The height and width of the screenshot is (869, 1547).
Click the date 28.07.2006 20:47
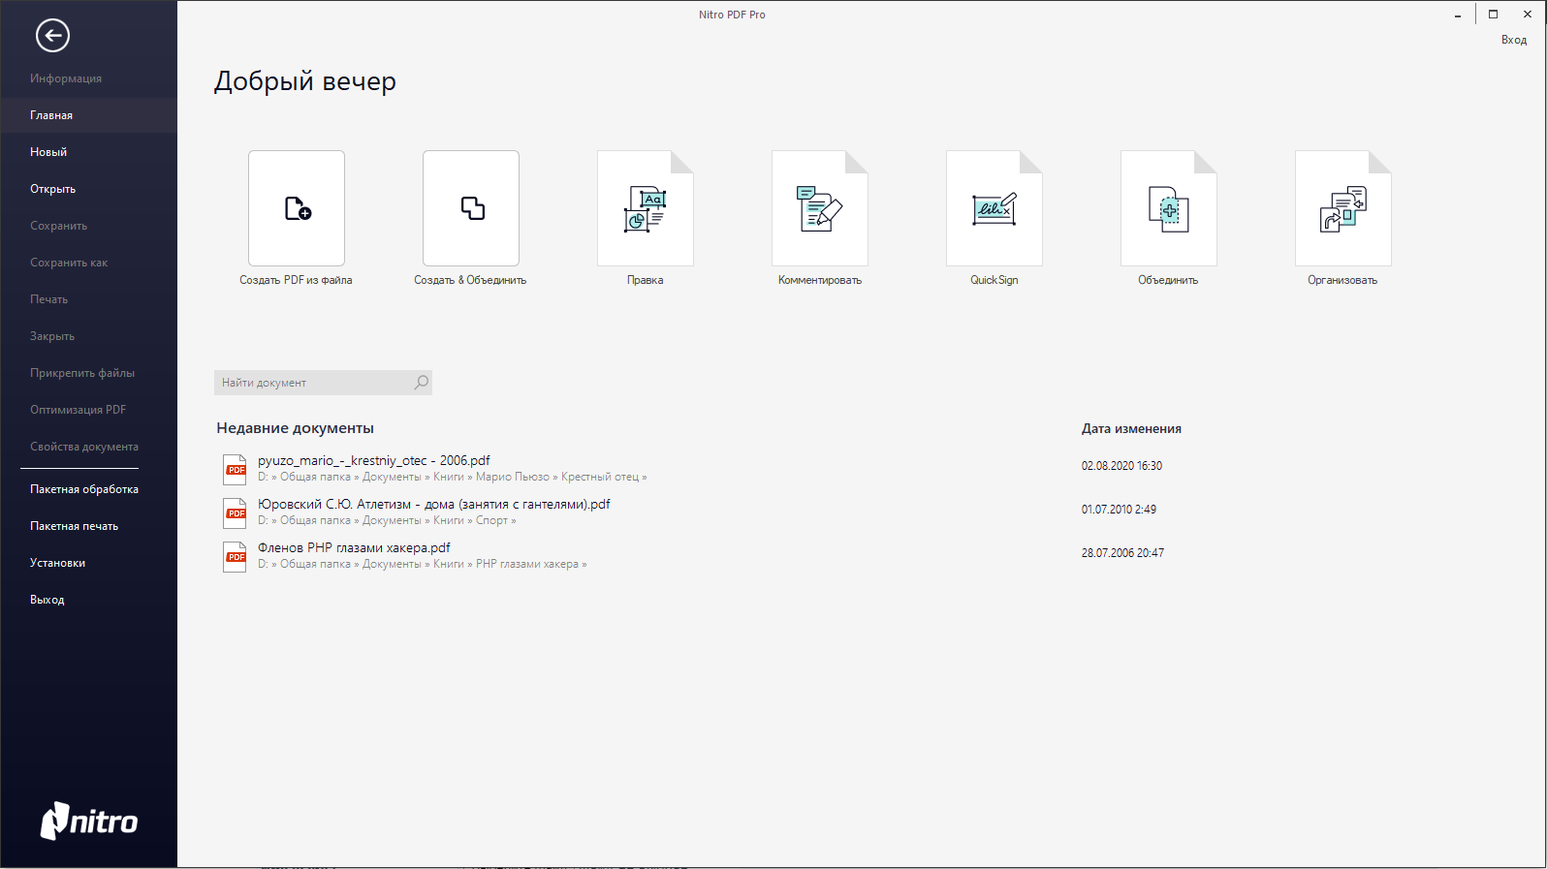click(1122, 553)
